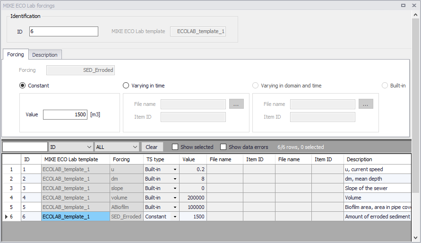Click the Value column header

point(193,159)
